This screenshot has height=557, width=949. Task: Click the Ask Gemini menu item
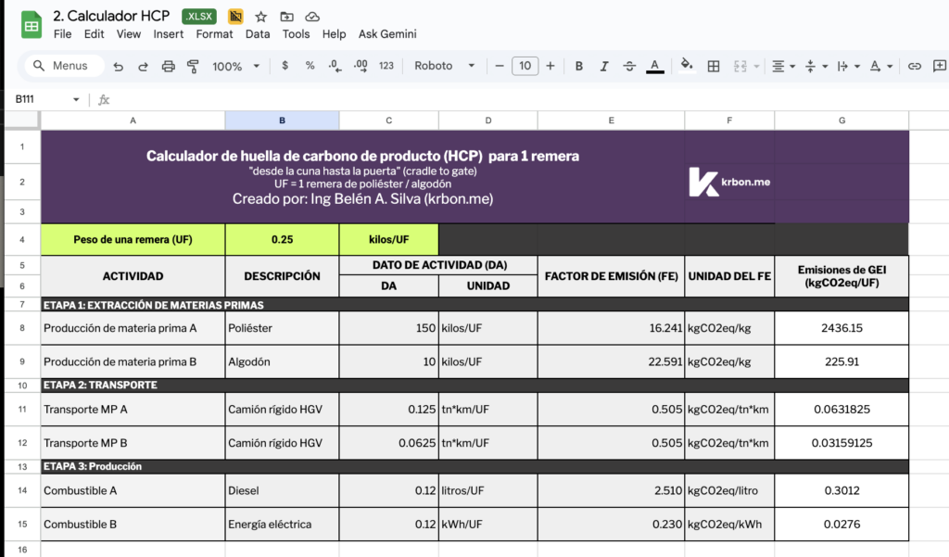pyautogui.click(x=387, y=34)
